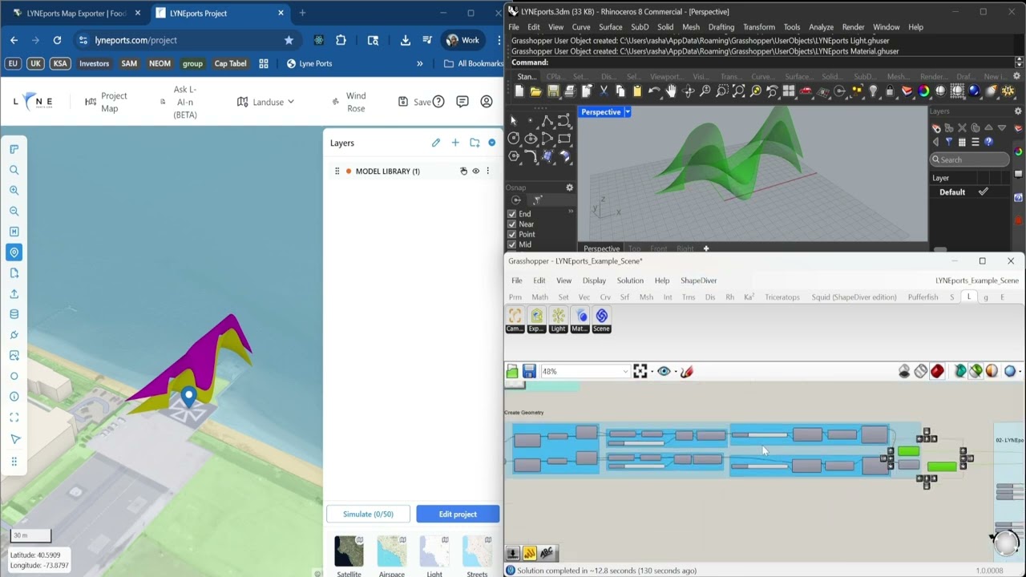Click the Simulate (0/50) button

coord(368,514)
